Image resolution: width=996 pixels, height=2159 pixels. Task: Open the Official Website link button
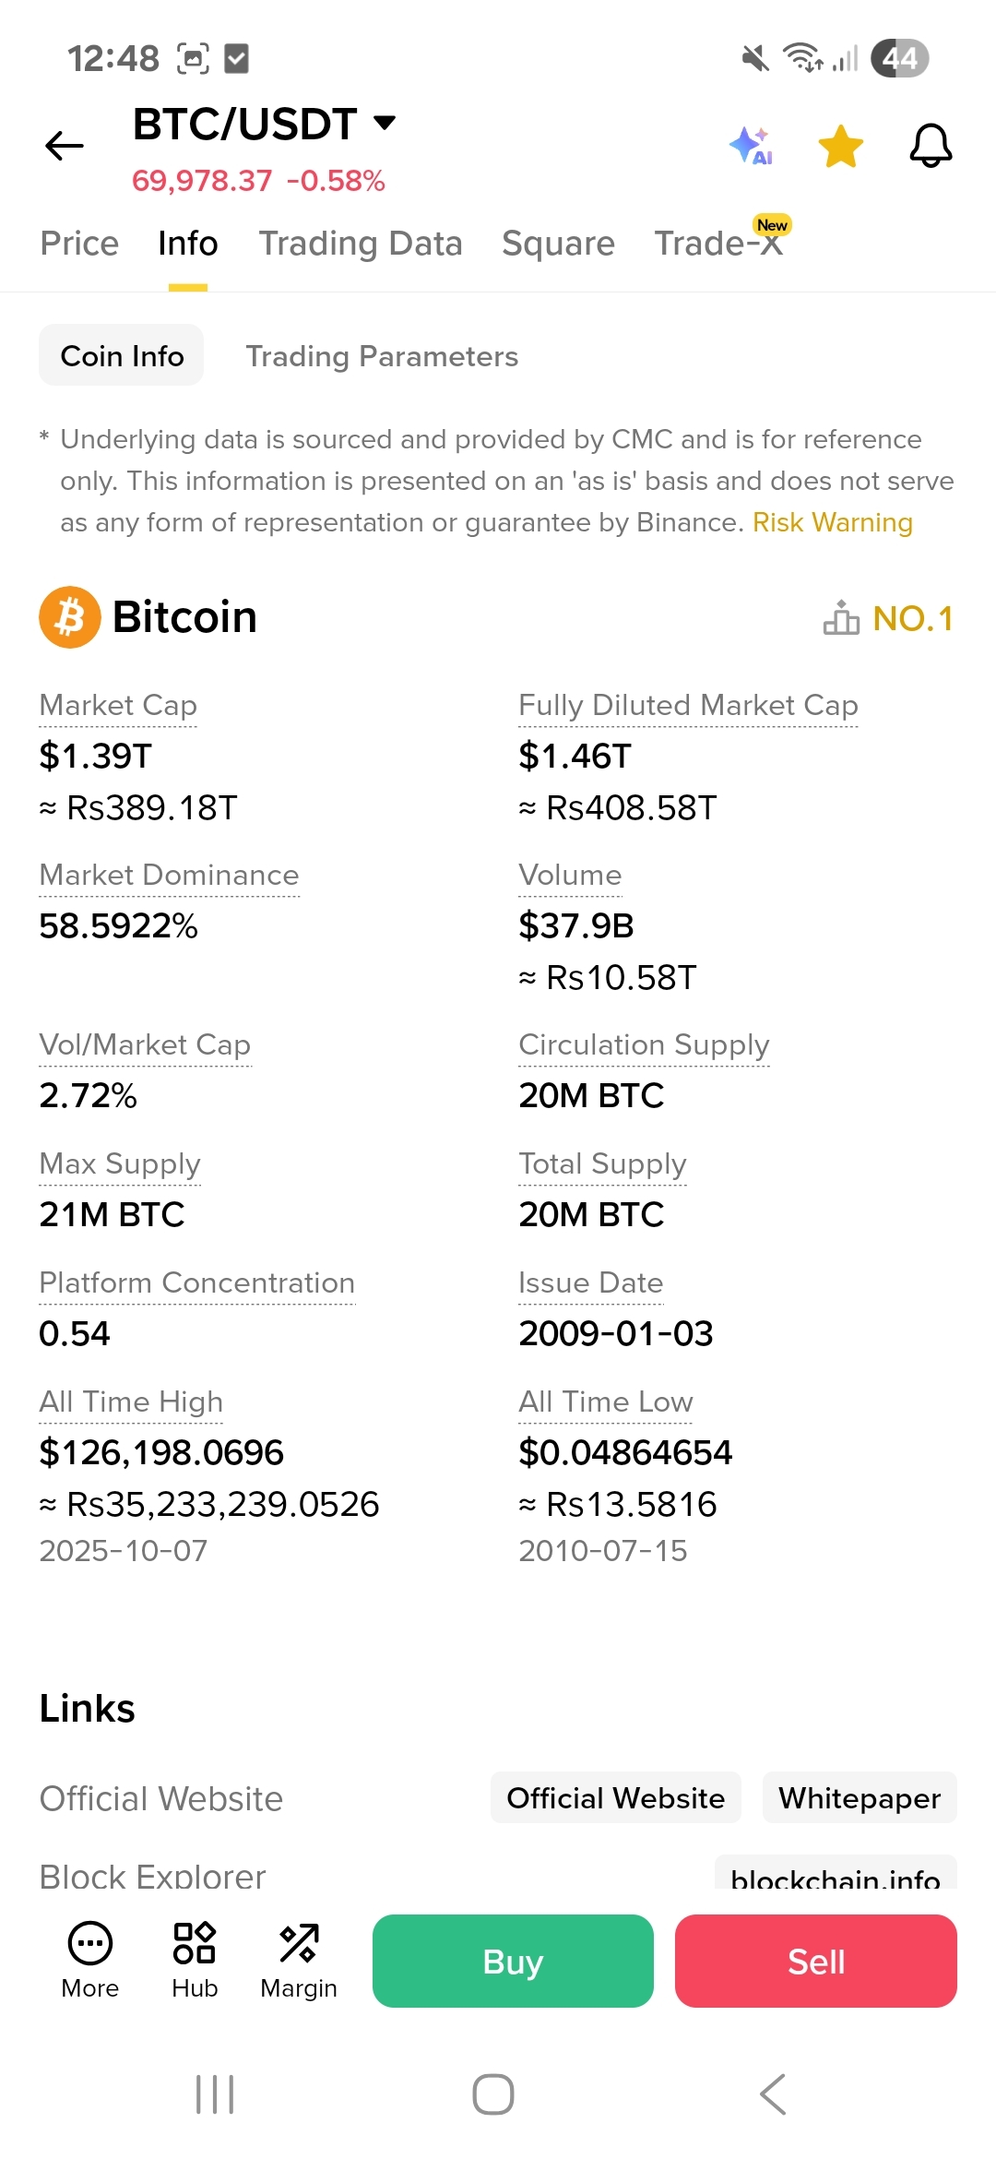click(x=615, y=1797)
